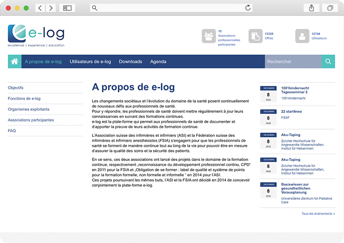Click date badge for 22 start4neo
This screenshot has width=344, height=243.
pyautogui.click(x=268, y=117)
